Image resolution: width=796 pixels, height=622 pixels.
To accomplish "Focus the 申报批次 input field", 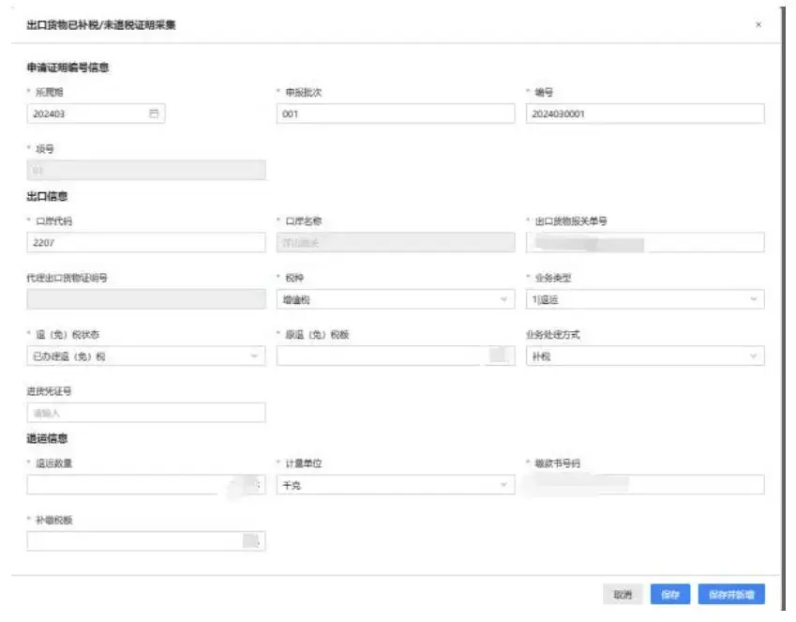I will [x=396, y=114].
